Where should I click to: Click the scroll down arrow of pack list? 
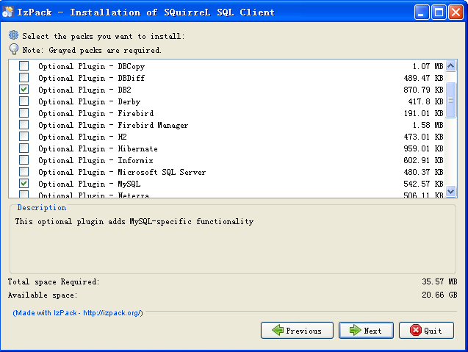(x=450, y=191)
